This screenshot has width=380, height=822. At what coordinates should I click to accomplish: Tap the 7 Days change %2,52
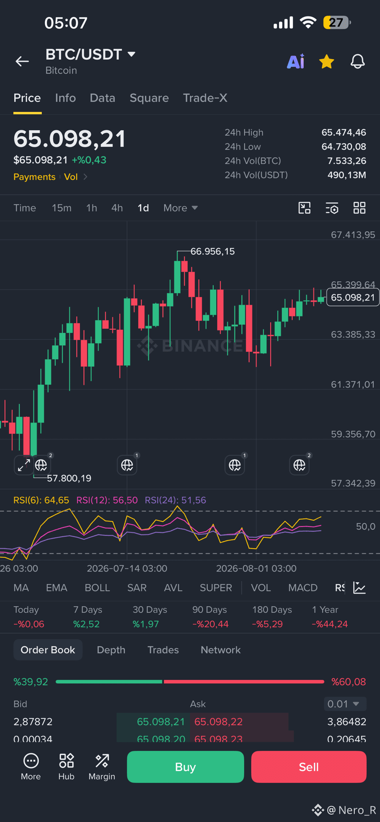[86, 624]
